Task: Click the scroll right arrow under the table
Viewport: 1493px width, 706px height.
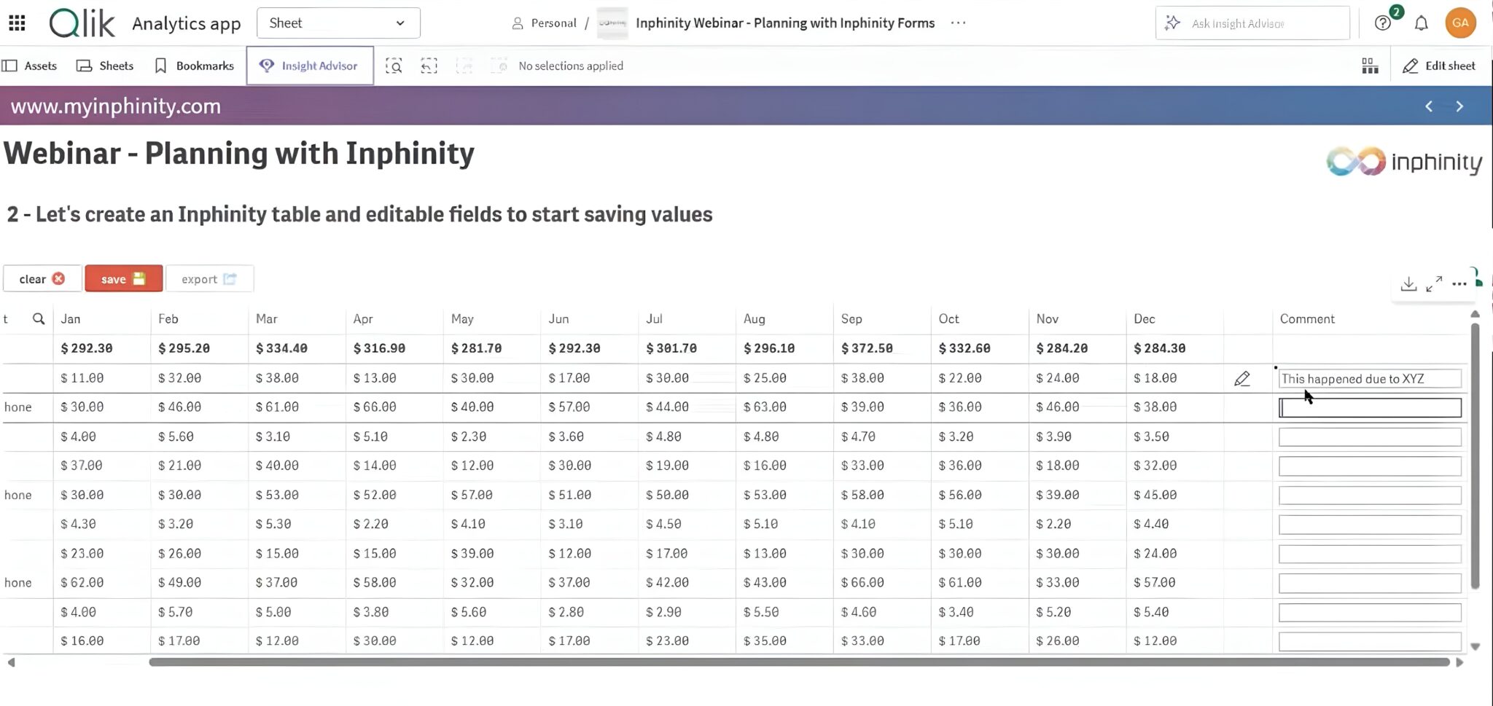Action: click(x=1459, y=662)
